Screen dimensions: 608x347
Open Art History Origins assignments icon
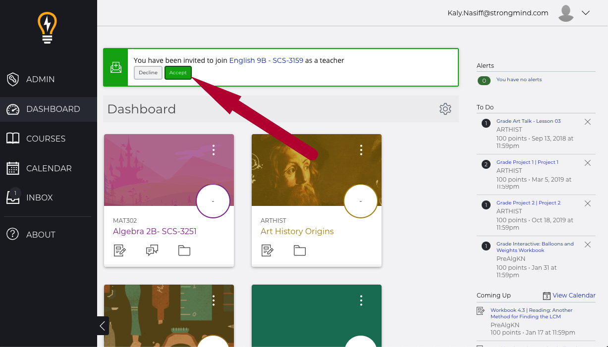(268, 250)
